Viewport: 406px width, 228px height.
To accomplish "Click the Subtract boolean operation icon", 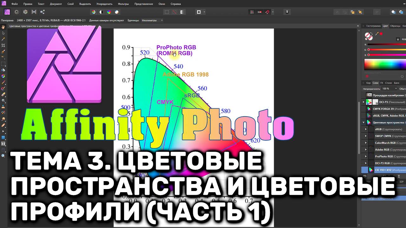I will pos(401,12).
